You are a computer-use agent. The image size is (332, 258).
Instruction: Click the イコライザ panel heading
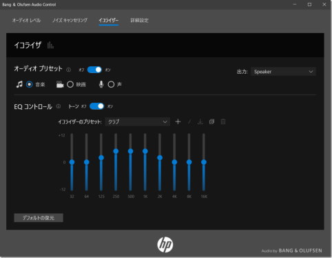coord(28,45)
